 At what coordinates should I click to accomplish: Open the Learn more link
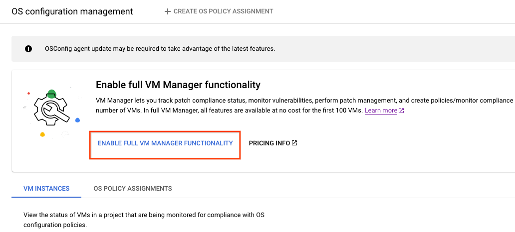381,111
